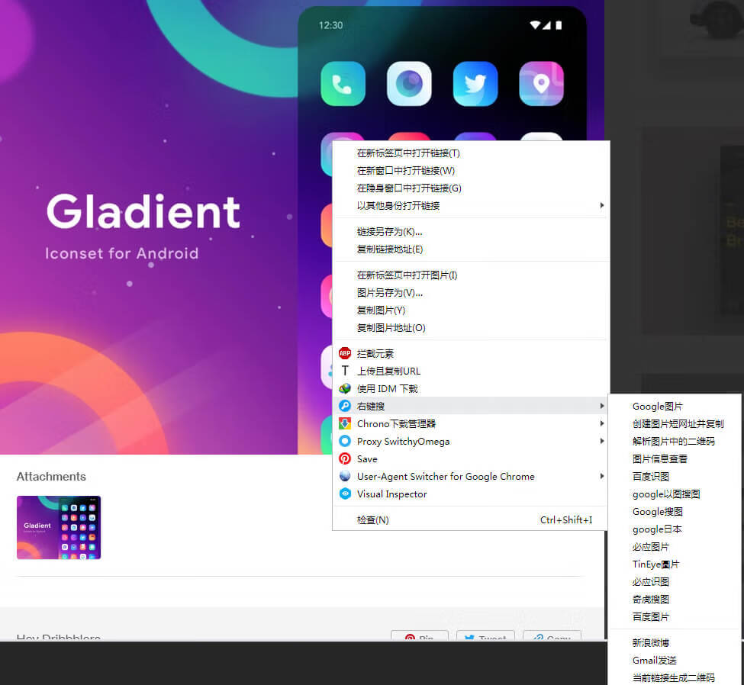Select 复制图片(Y) from the context menu
The height and width of the screenshot is (685, 744).
point(471,310)
